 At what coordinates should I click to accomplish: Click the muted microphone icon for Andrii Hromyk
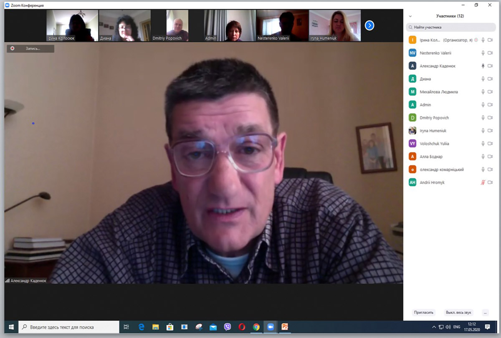click(x=483, y=182)
